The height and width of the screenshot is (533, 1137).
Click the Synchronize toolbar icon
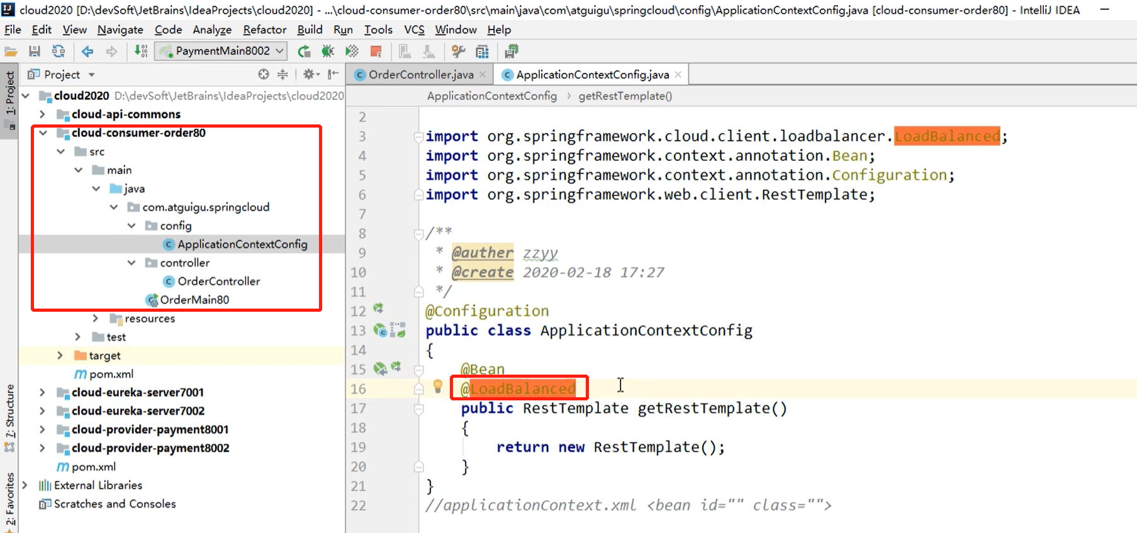(x=59, y=52)
